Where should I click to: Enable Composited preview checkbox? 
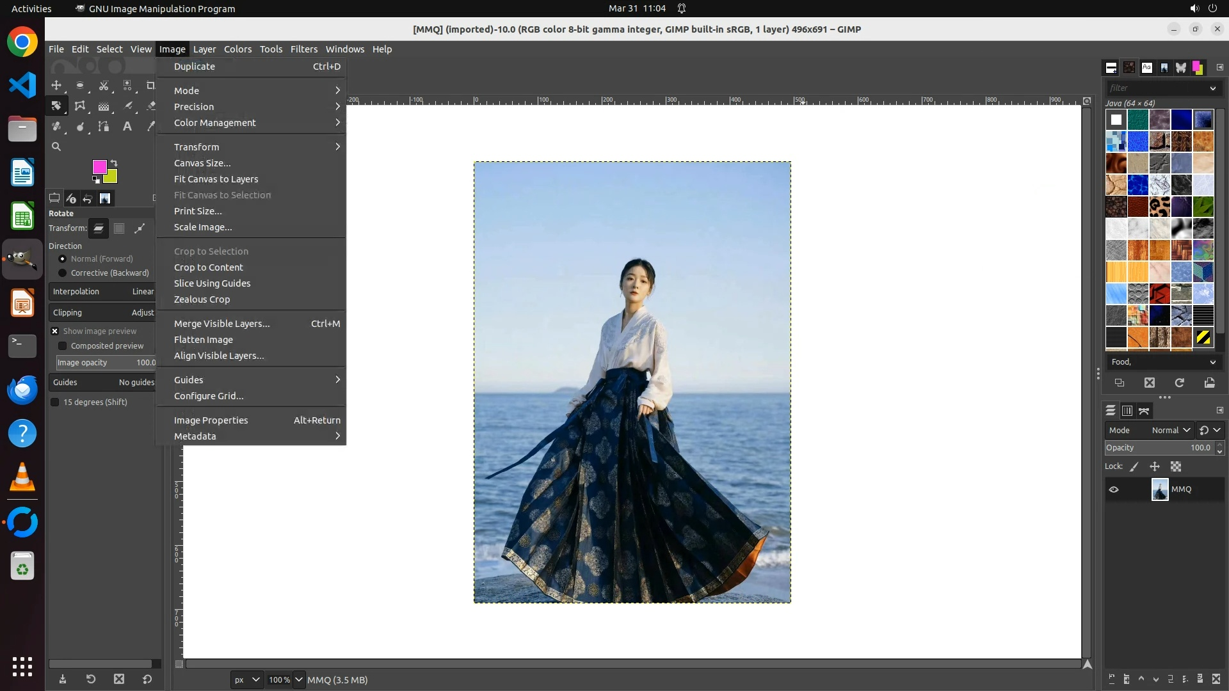[x=63, y=346]
